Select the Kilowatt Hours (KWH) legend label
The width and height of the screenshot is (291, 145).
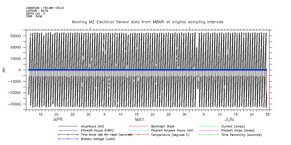[x=94, y=130]
